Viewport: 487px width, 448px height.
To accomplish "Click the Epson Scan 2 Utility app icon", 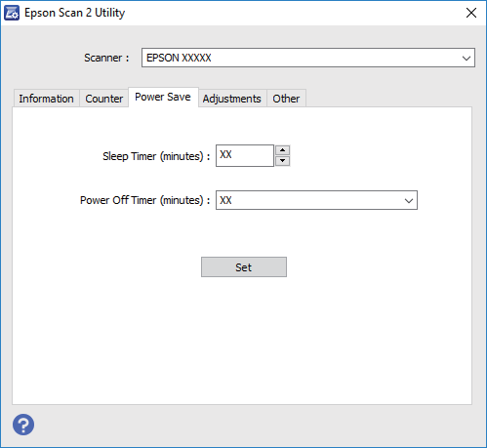I will (12, 13).
